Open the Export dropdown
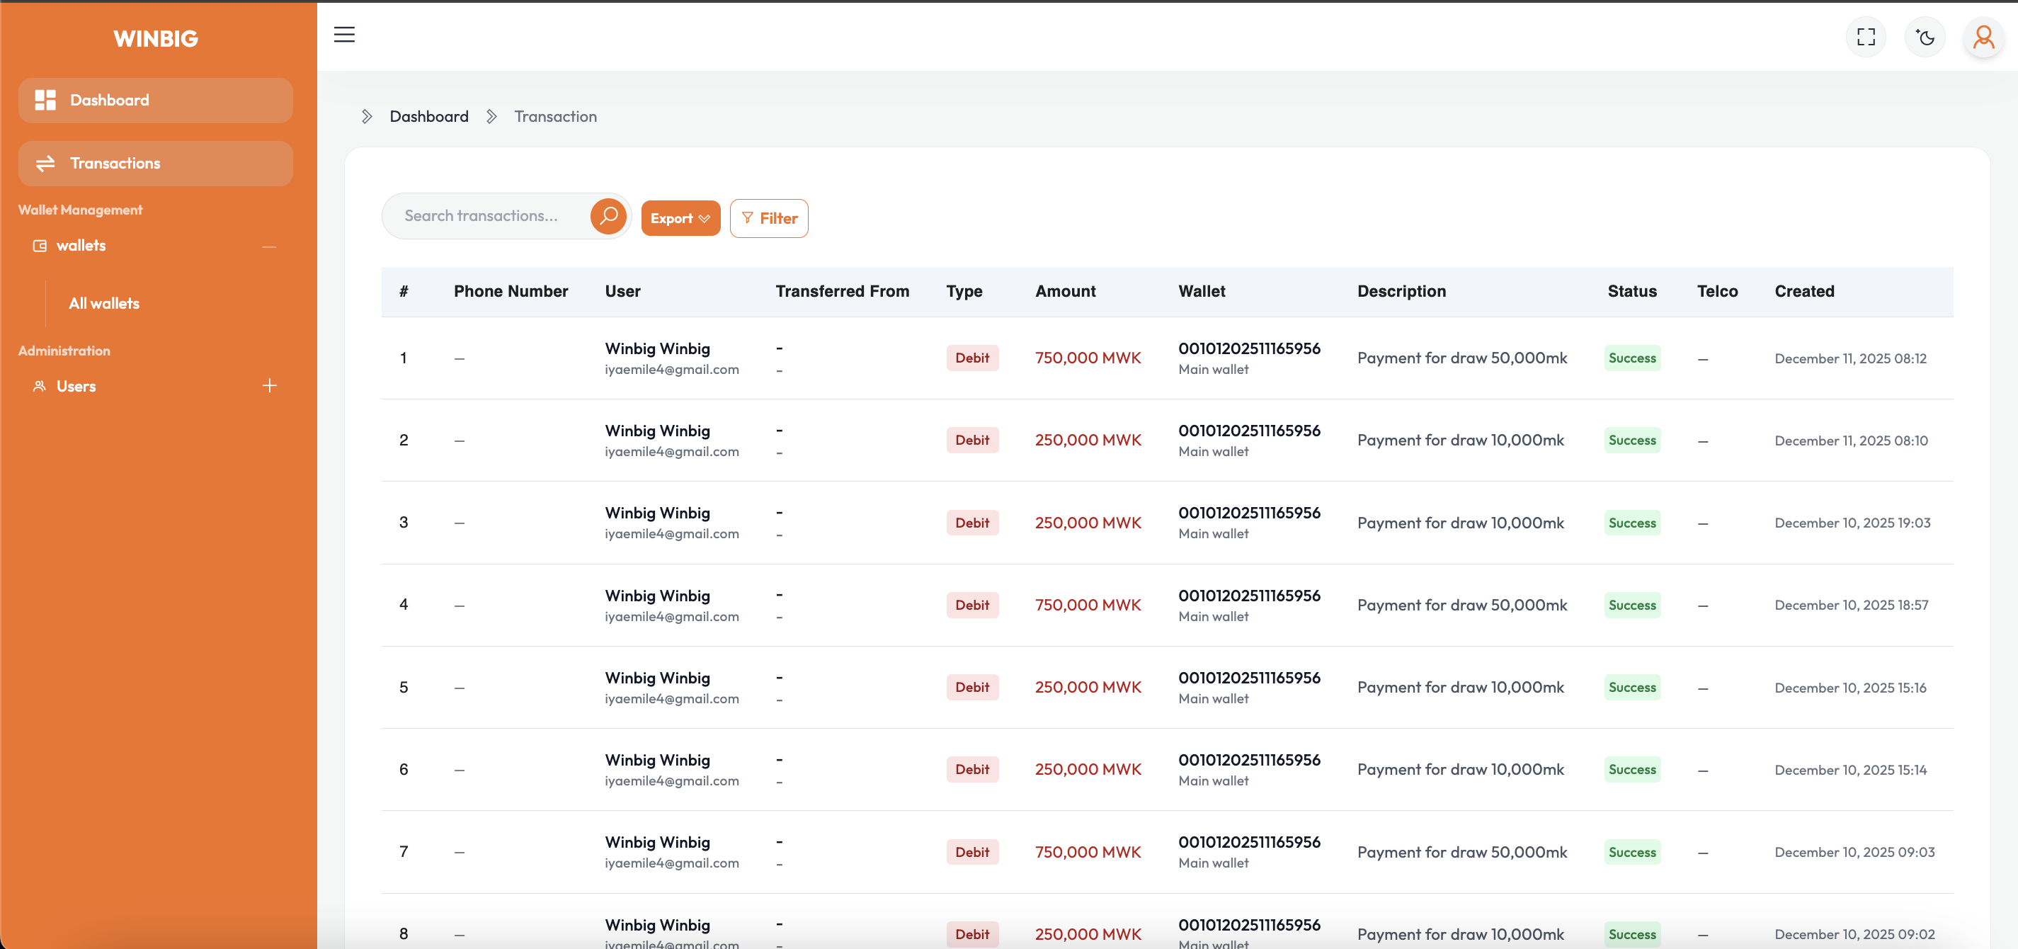 point(680,219)
